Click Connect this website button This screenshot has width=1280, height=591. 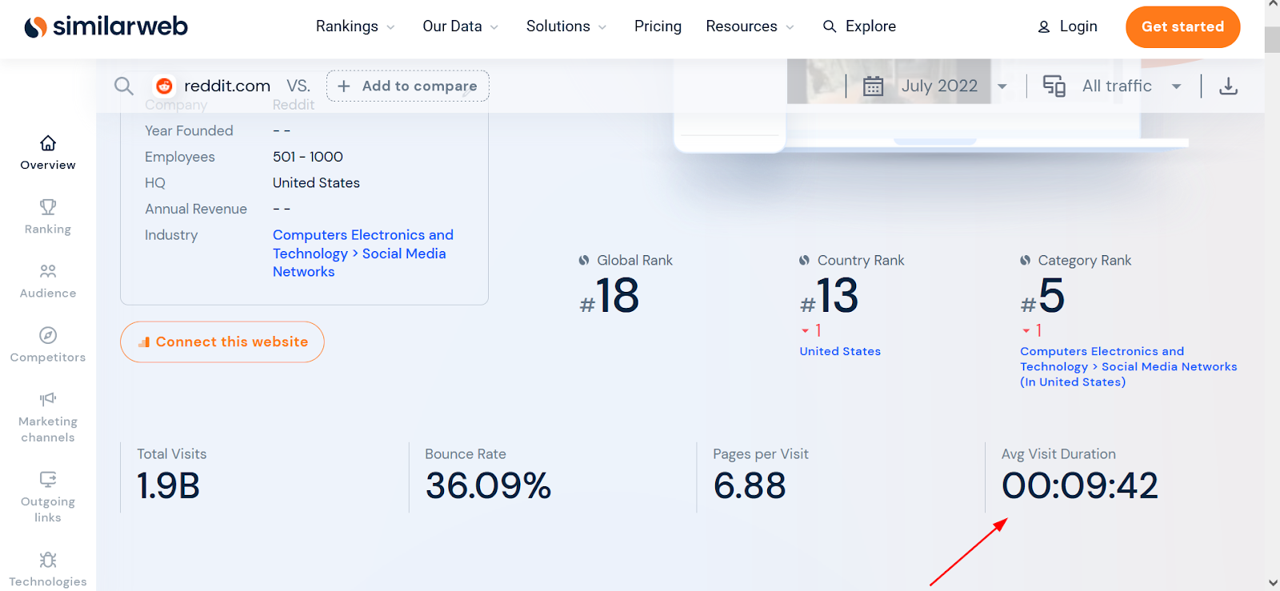tap(222, 342)
